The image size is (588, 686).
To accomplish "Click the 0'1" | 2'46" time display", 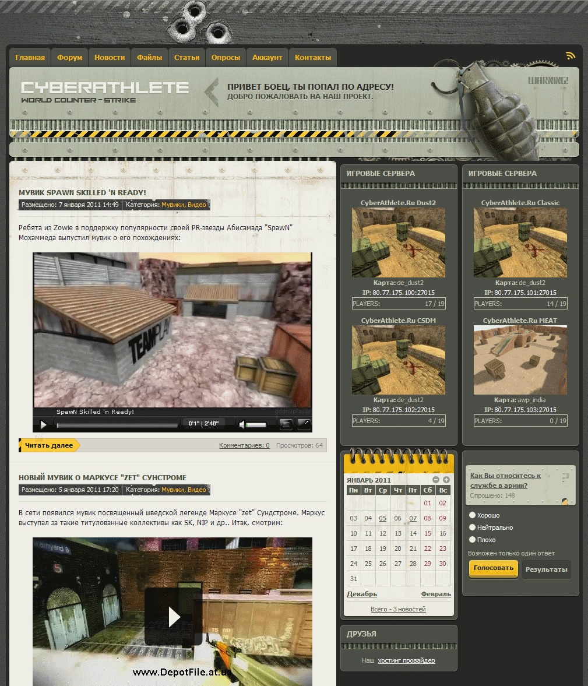I will 203,424.
